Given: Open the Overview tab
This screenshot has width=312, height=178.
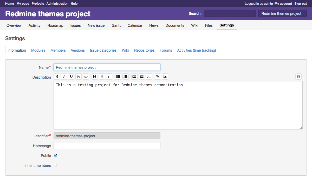Looking at the screenshot, I should 14,25.
